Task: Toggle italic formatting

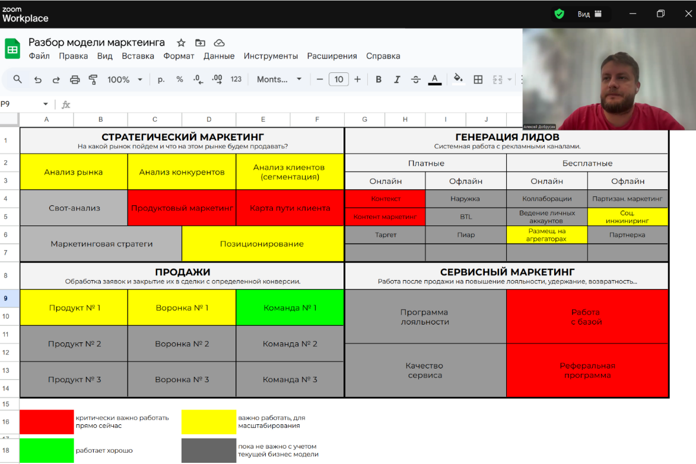Action: pyautogui.click(x=397, y=80)
